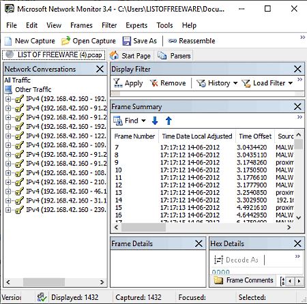Select frame number 12 row
The width and height of the screenshot is (307, 304).
pyautogui.click(x=203, y=185)
